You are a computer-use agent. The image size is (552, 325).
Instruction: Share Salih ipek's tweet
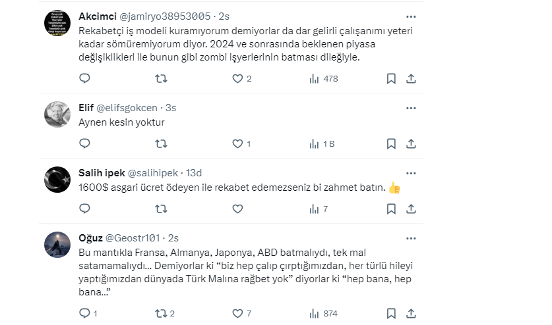click(x=410, y=209)
